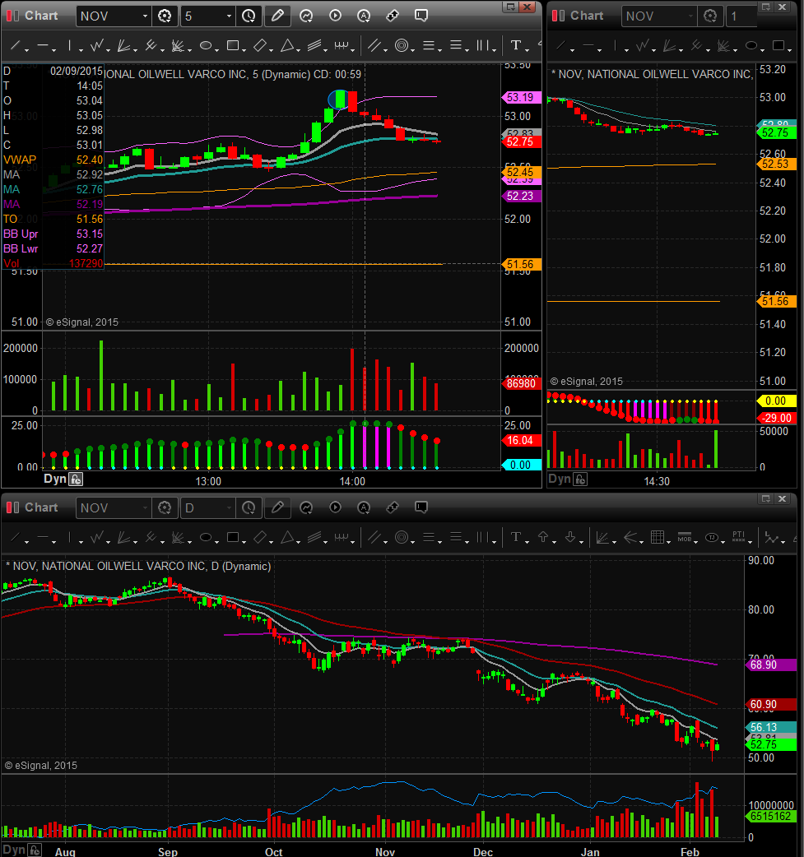The height and width of the screenshot is (857, 804).
Task: Pick the Text tool in daily chart toolbar
Action: tap(516, 538)
